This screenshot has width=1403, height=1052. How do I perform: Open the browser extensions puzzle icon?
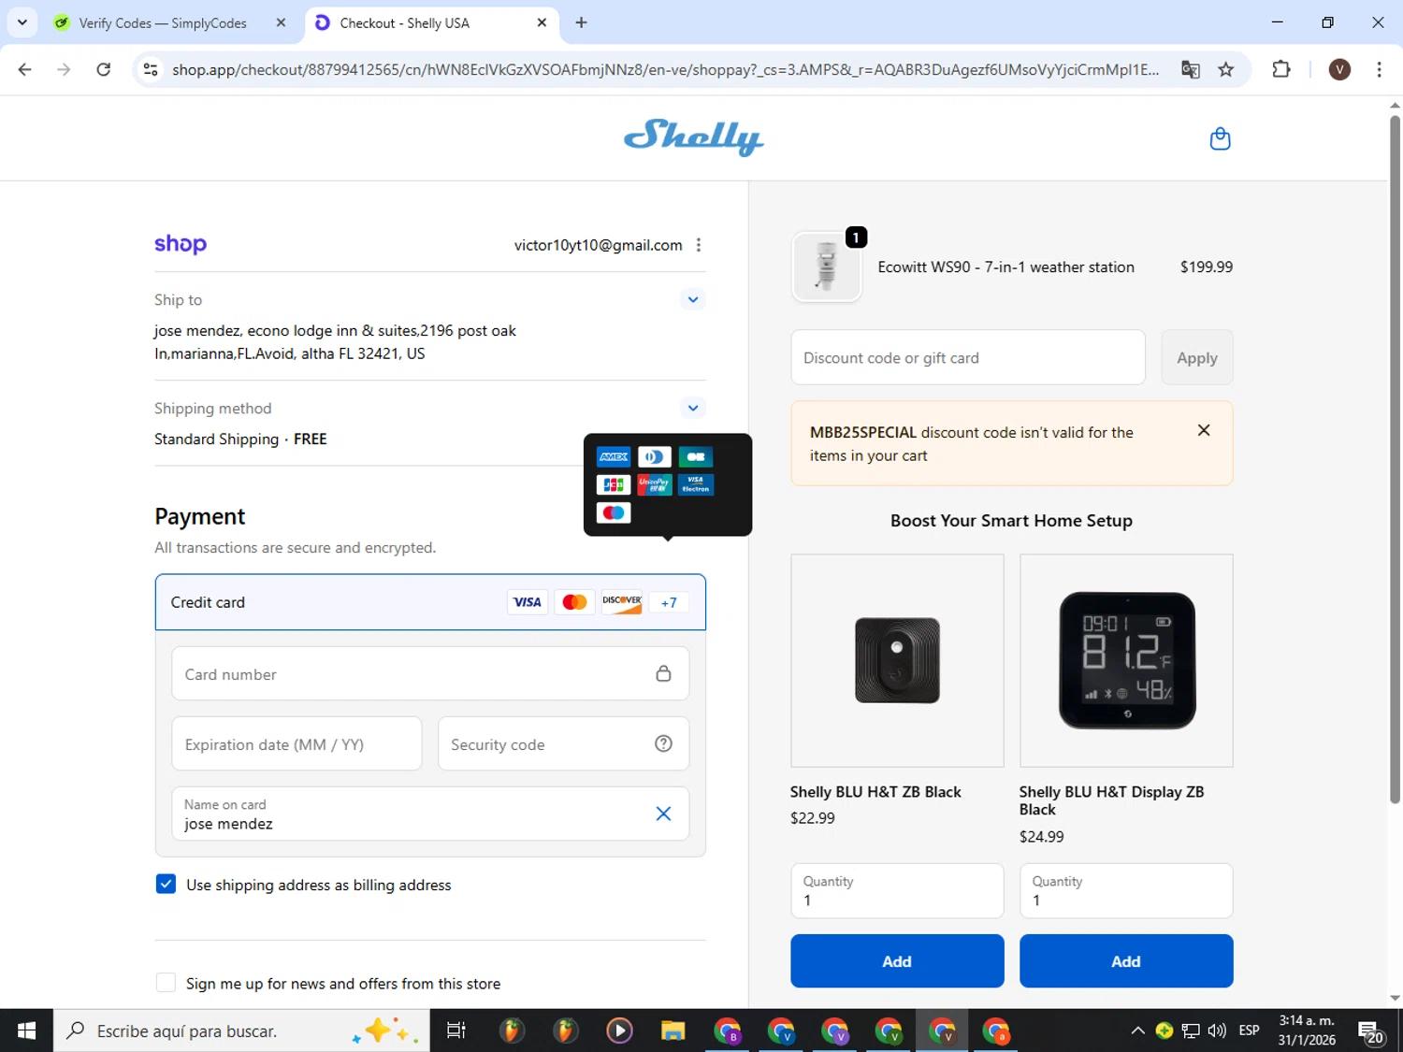coord(1281,69)
